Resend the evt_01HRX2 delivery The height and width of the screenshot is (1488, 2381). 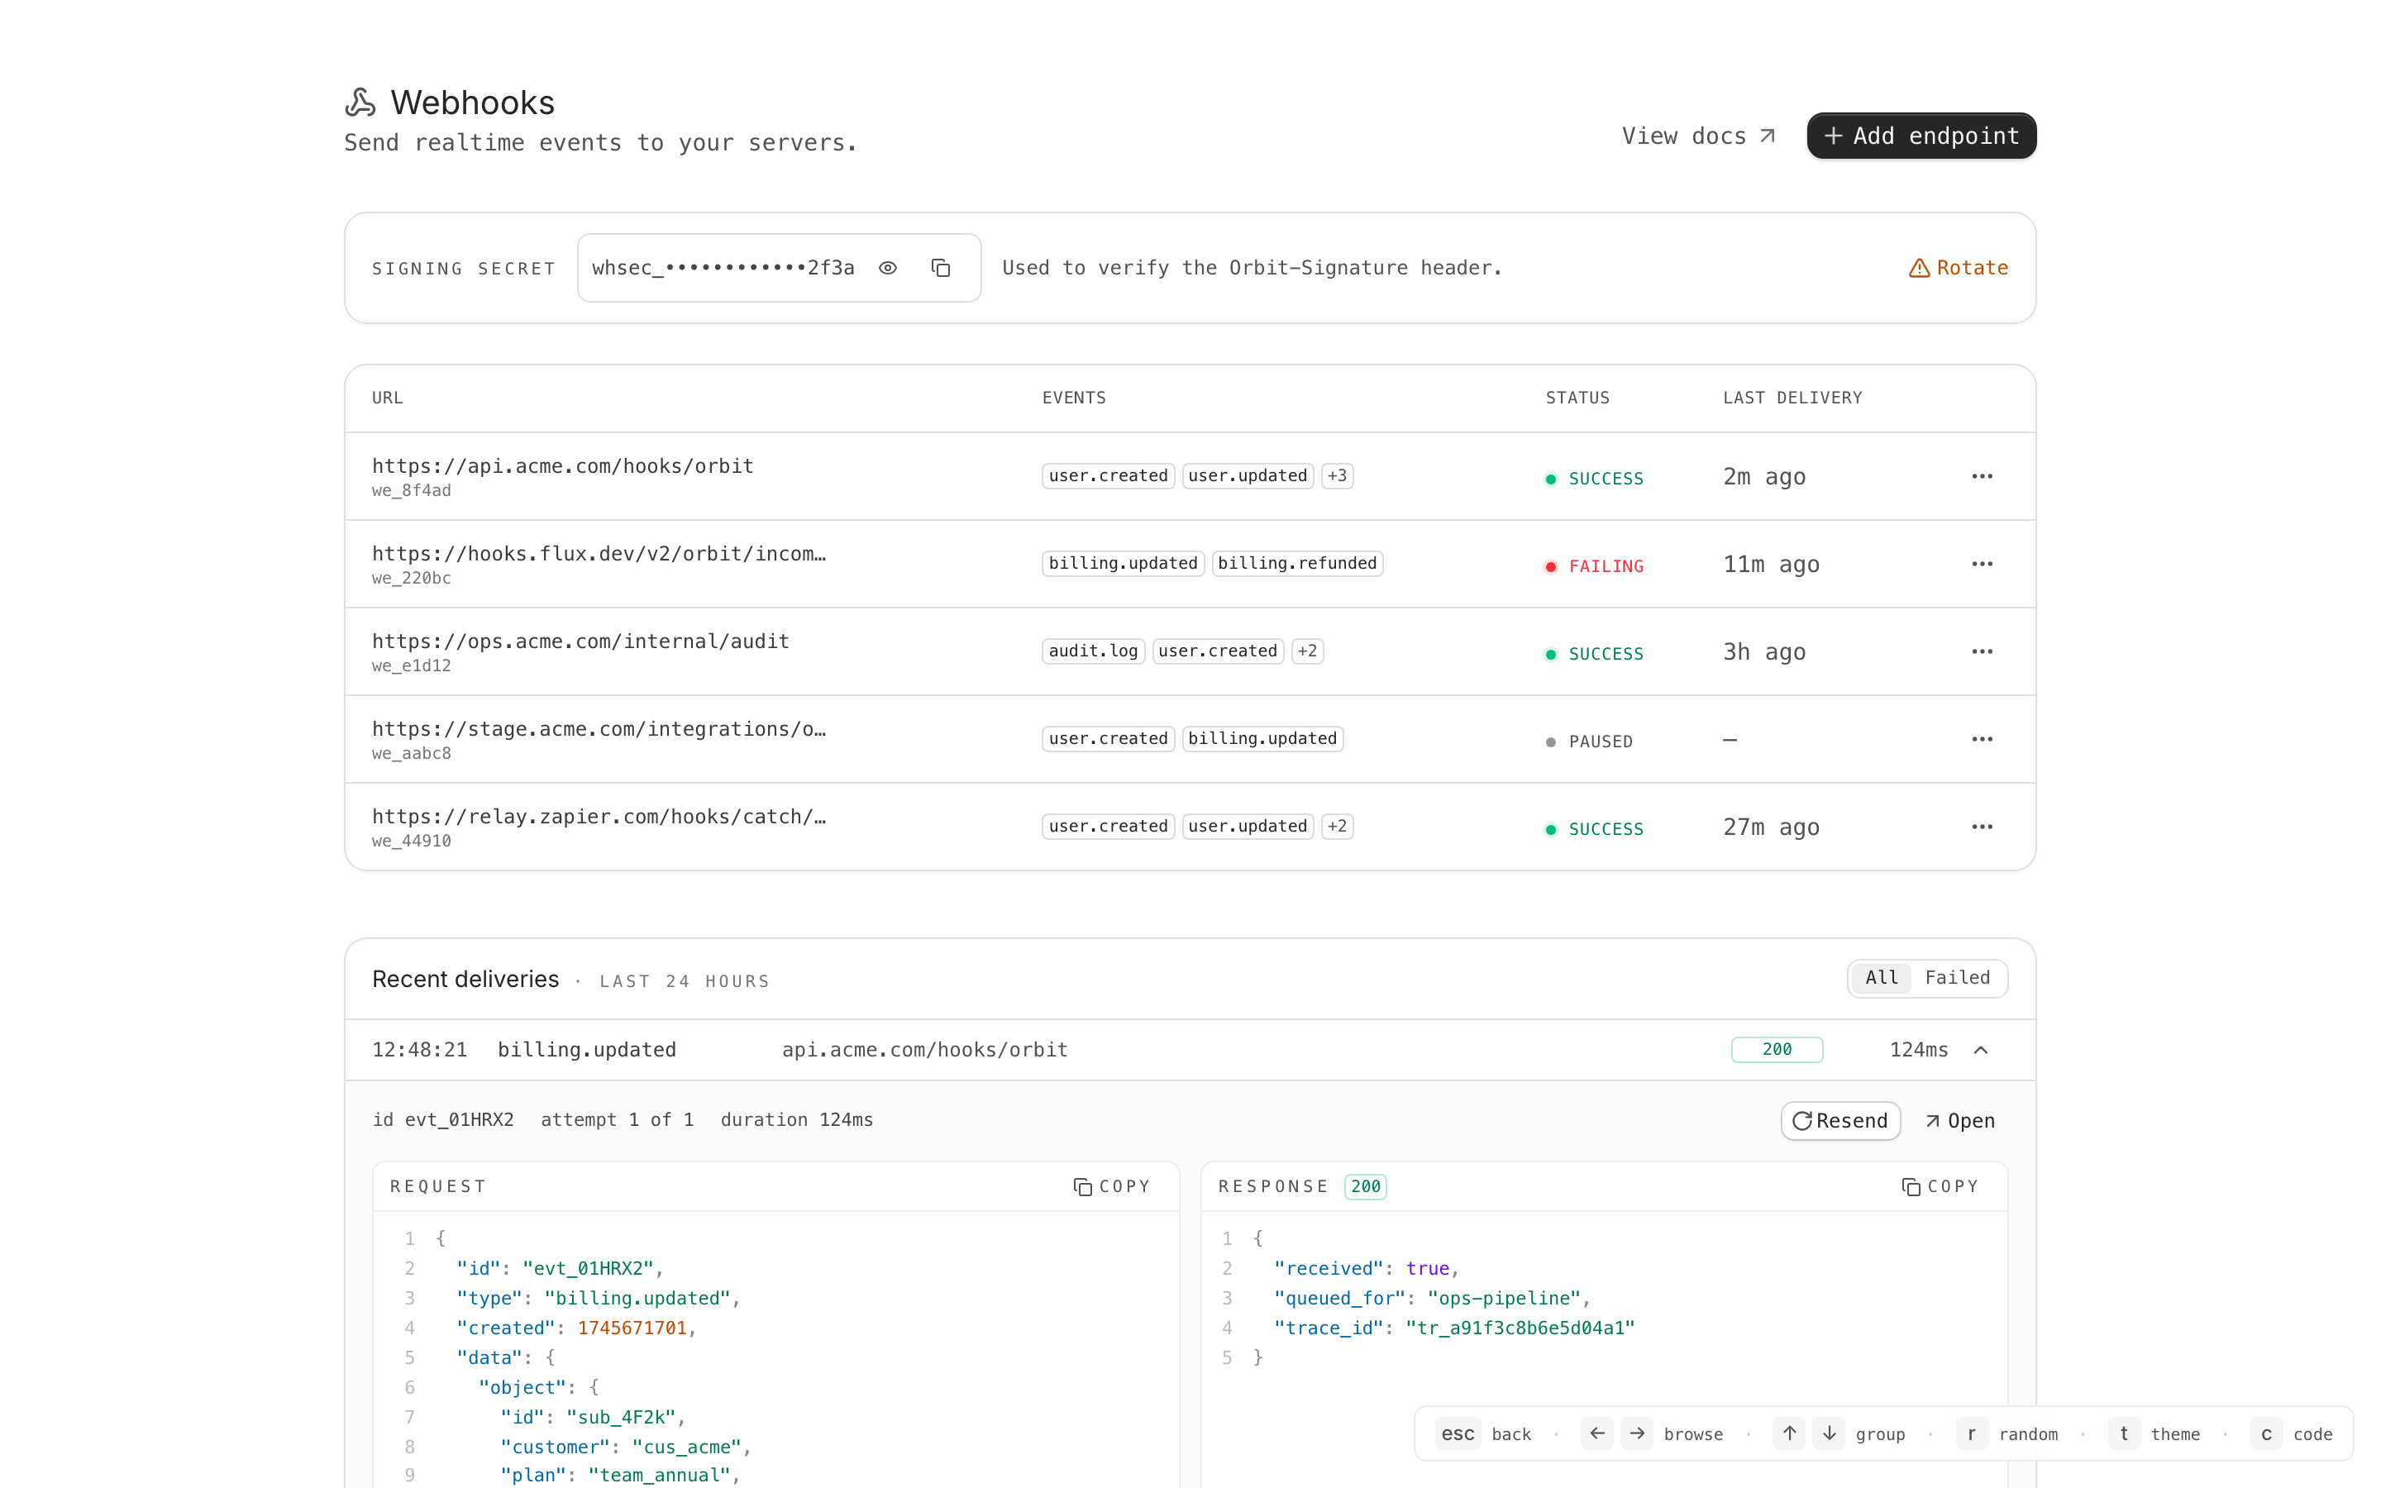(x=1839, y=1121)
